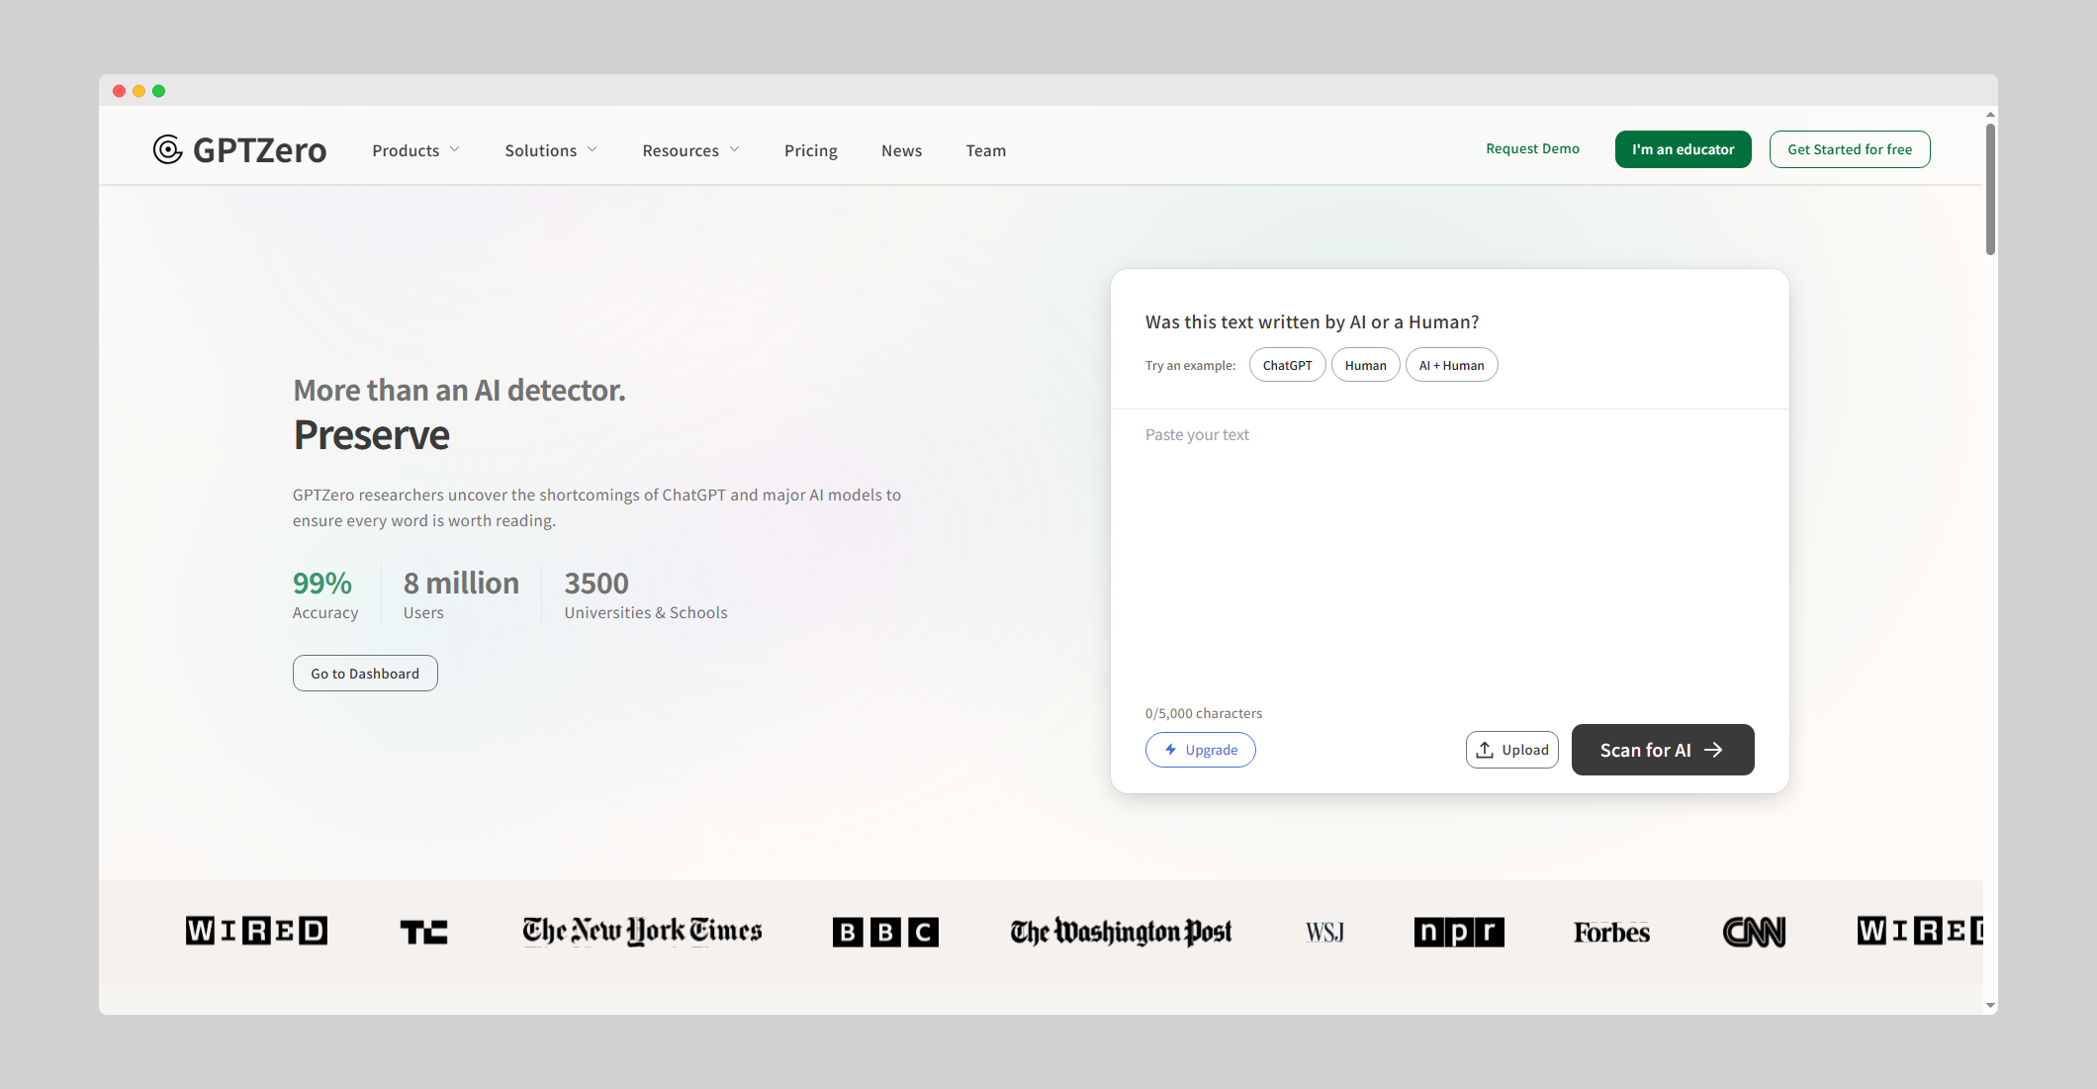
Task: Click the yellow window minimize button
Action: click(138, 91)
